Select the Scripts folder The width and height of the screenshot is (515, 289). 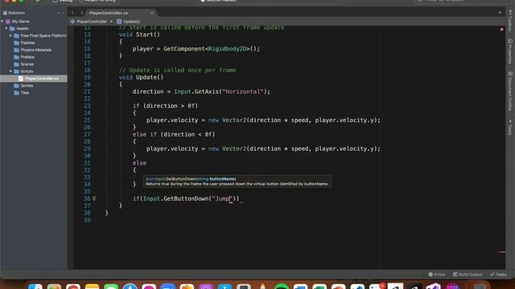[x=27, y=71]
